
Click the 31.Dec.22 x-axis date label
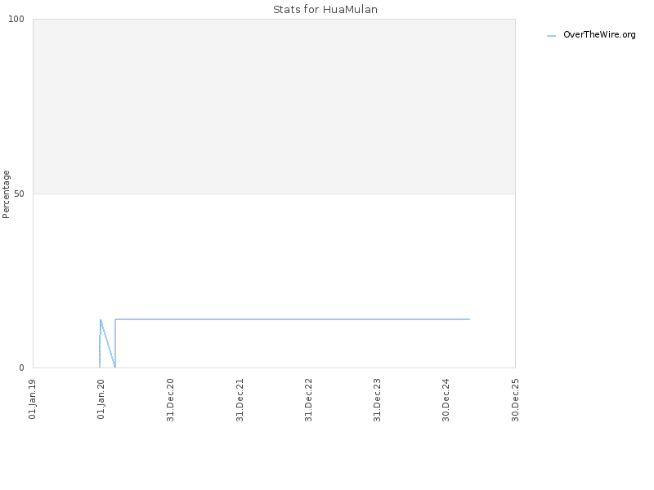tap(309, 399)
